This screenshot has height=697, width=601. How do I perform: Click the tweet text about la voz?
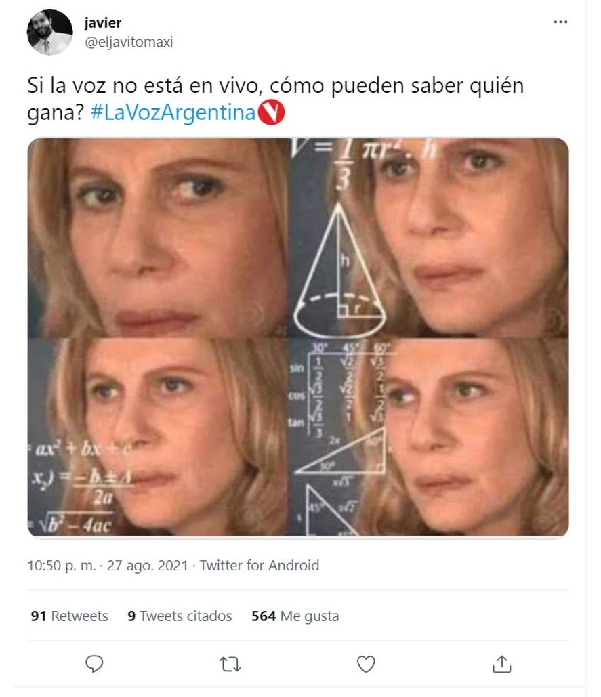pos(276,99)
